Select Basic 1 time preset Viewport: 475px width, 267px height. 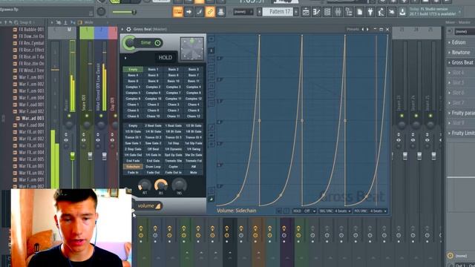click(x=153, y=69)
